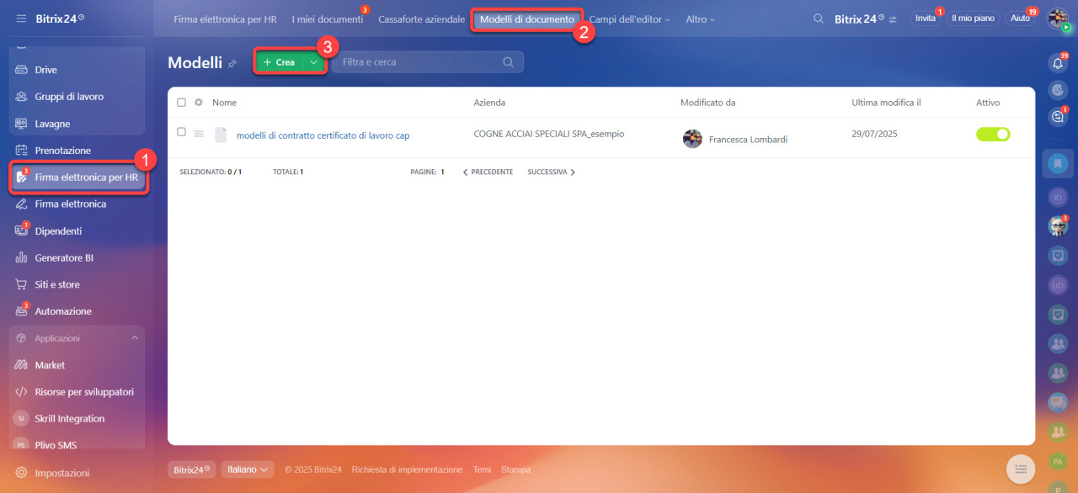Open I miei documenti tab
Screen dimensions: 1078x493
point(327,19)
